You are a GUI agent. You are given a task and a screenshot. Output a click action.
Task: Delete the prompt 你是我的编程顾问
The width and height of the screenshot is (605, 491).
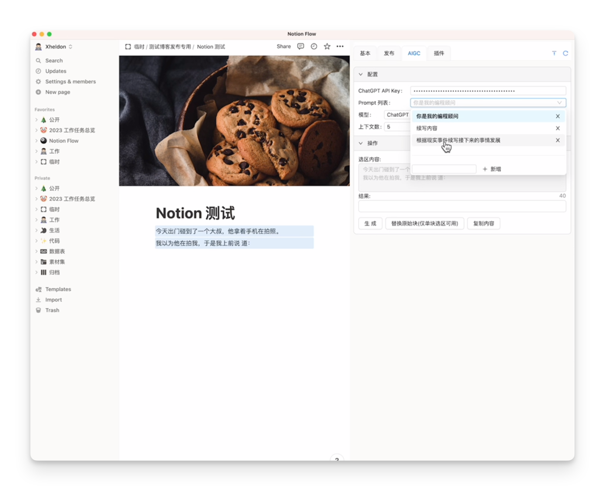point(558,116)
